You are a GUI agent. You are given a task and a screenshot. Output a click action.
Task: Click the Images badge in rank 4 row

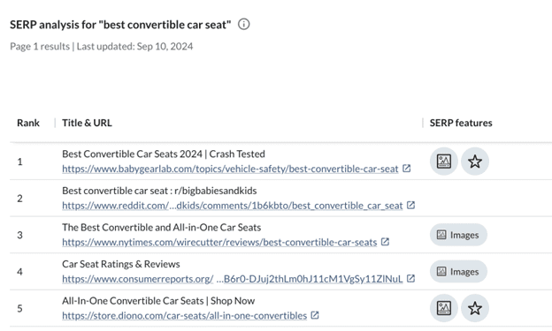[x=458, y=272]
